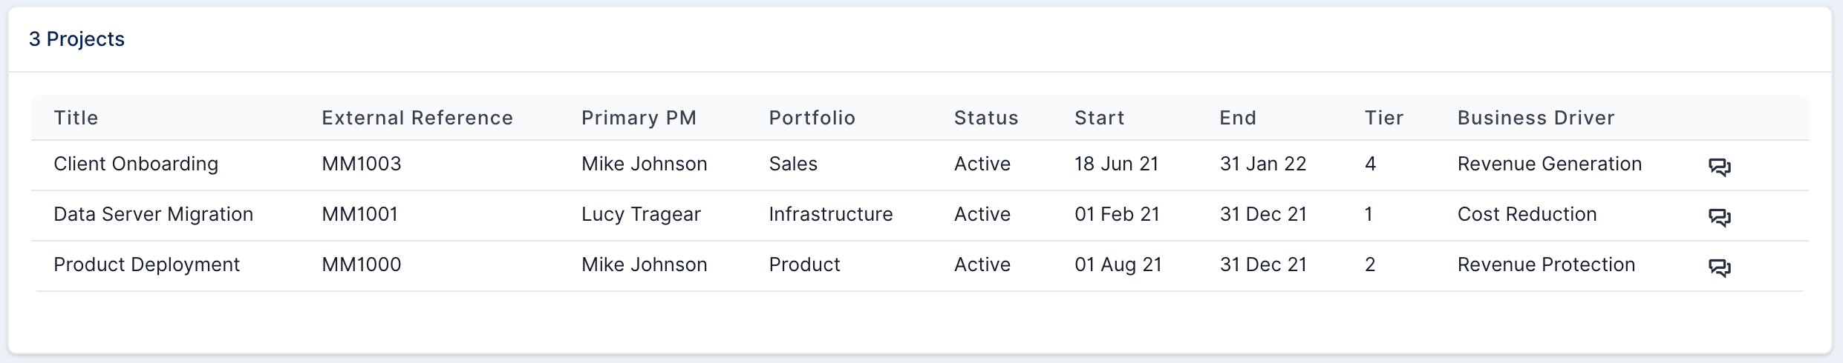This screenshot has width=1843, height=363.
Task: Sort by Business Driver column header
Action: 1536,118
